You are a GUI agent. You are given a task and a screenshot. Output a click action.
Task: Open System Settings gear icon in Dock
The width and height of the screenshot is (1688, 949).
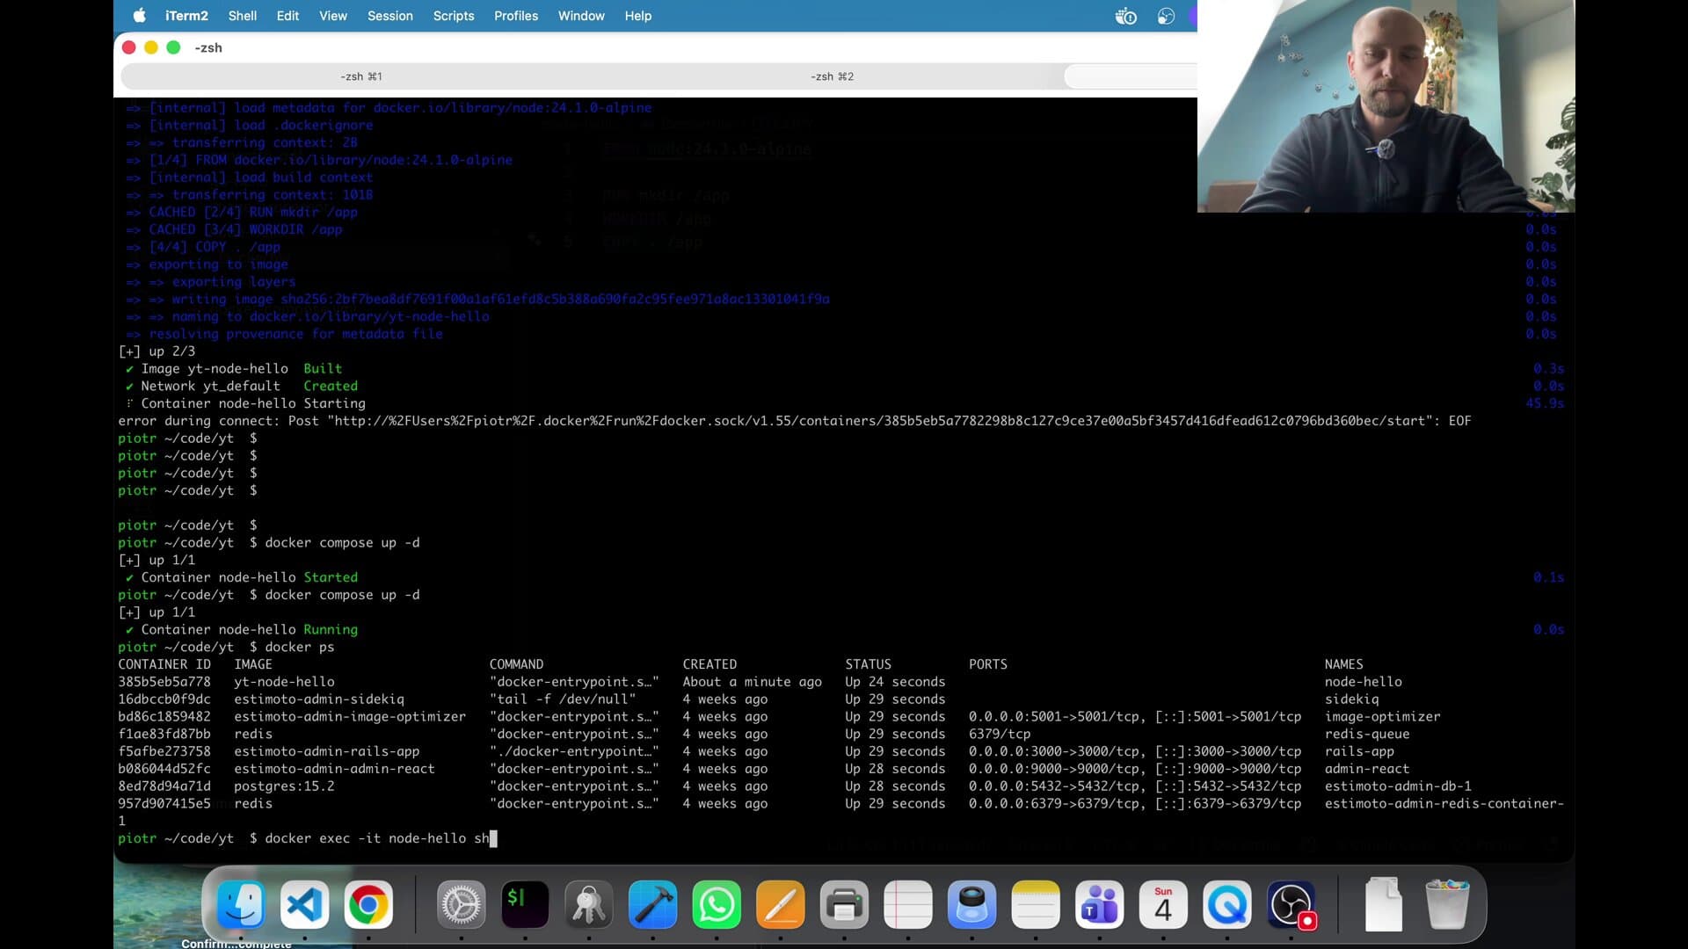click(x=462, y=904)
